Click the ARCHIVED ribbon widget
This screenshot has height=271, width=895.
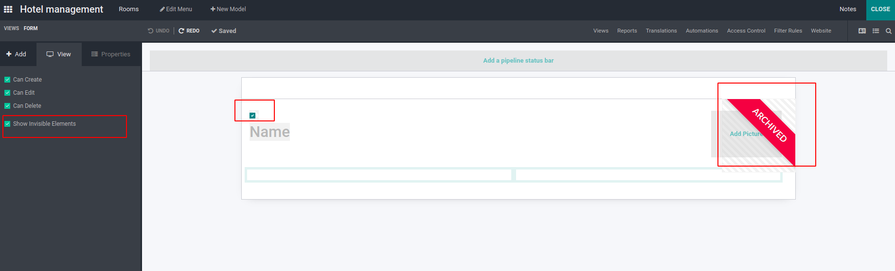[x=770, y=125]
